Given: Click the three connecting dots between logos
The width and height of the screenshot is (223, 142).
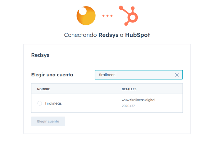Looking at the screenshot, I should pyautogui.click(x=107, y=16).
